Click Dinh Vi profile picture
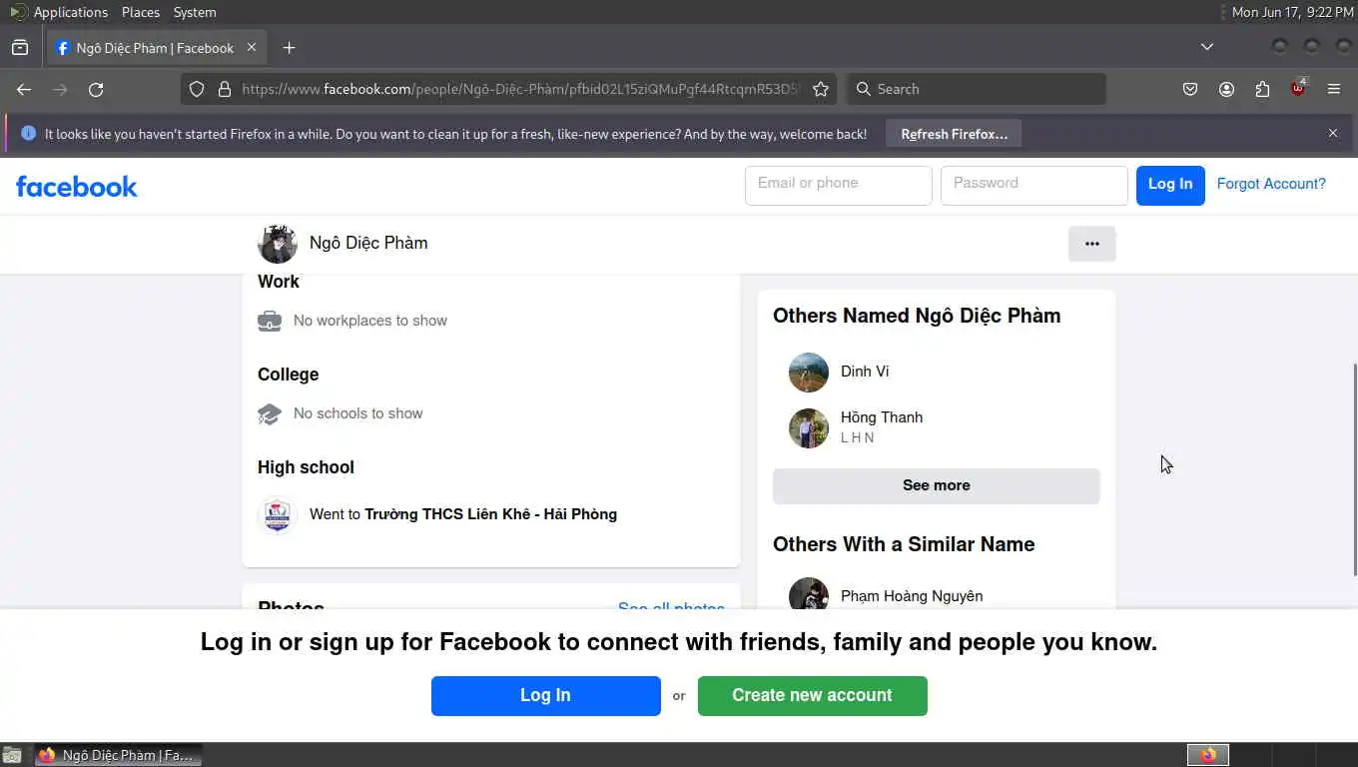The width and height of the screenshot is (1358, 767). pyautogui.click(x=809, y=373)
